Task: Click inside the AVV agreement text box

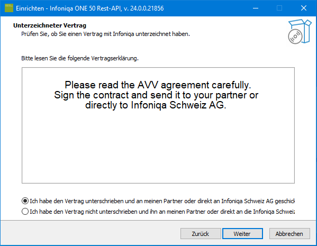Action: pyautogui.click(x=158, y=125)
